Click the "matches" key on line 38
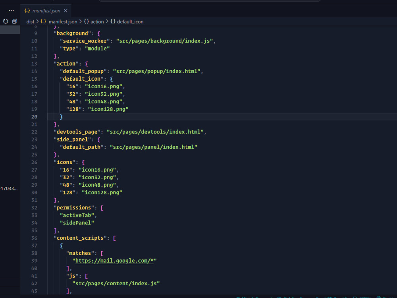397x298 pixels. pyautogui.click(x=80, y=253)
